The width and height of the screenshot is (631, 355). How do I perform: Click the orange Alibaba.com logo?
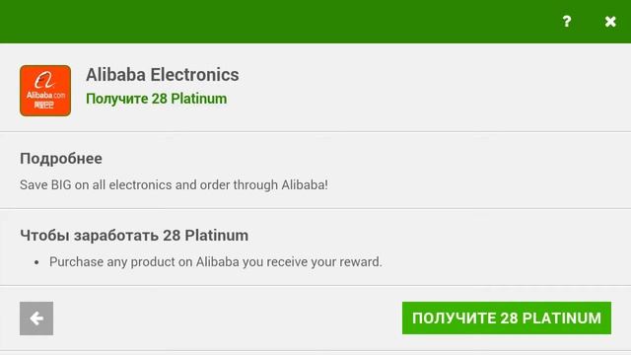click(45, 91)
